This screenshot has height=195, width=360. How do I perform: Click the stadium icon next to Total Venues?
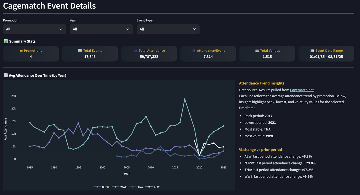click(x=257, y=51)
